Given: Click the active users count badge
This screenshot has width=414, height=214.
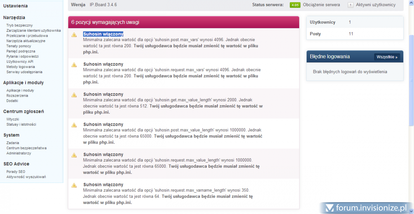Looking at the screenshot, I should [351, 5].
